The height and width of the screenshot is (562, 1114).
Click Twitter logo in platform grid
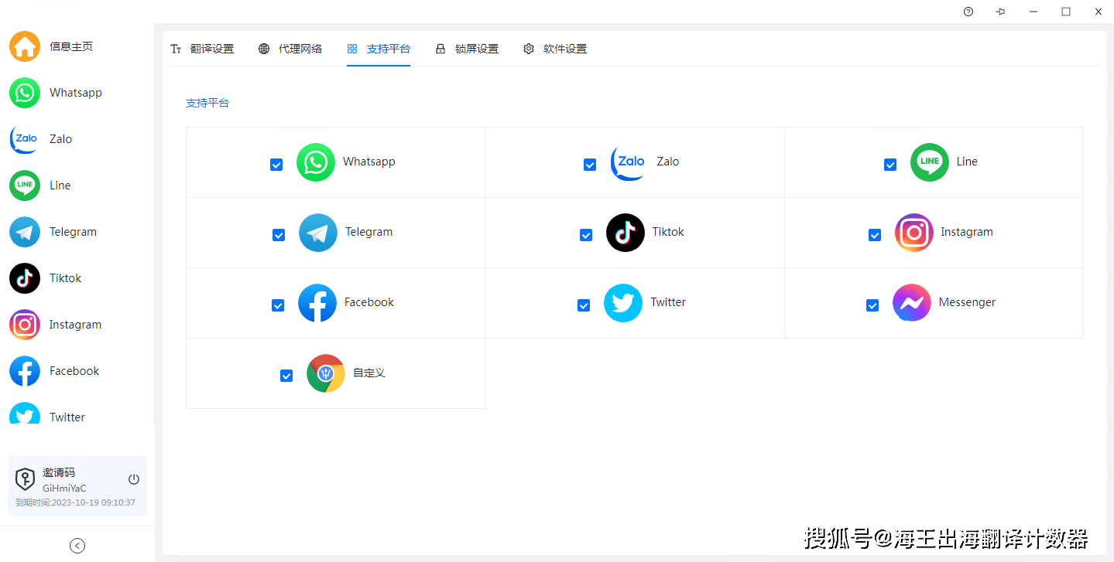coord(623,303)
